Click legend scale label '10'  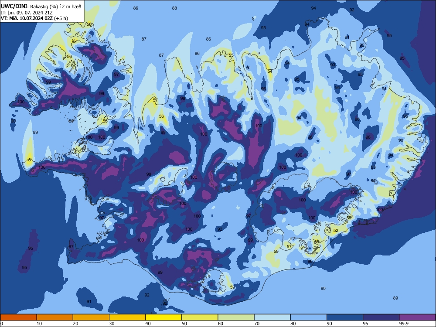click(x=39, y=324)
